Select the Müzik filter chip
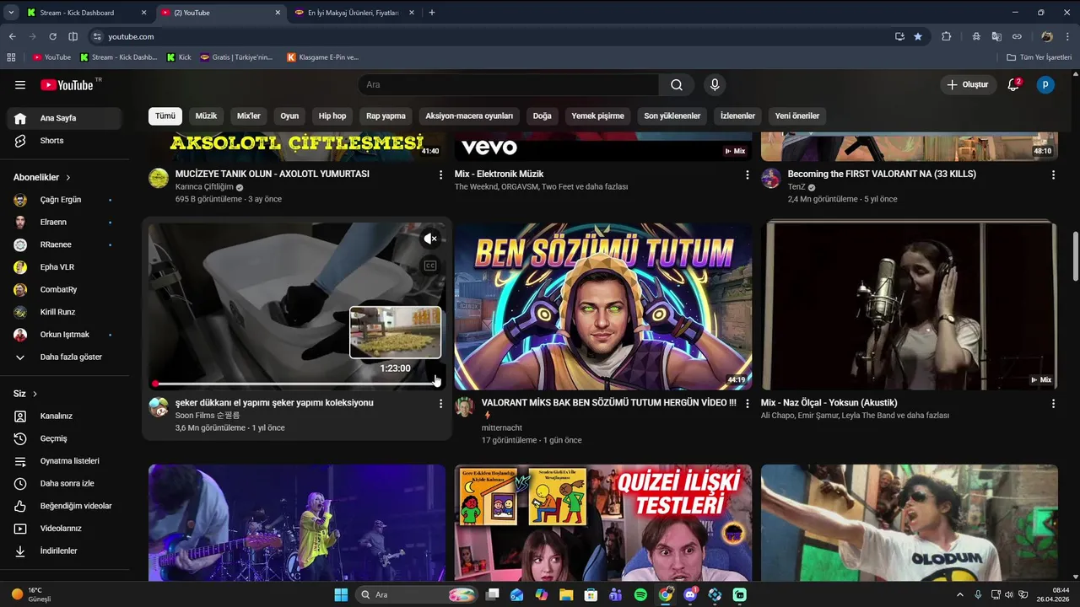 206,115
